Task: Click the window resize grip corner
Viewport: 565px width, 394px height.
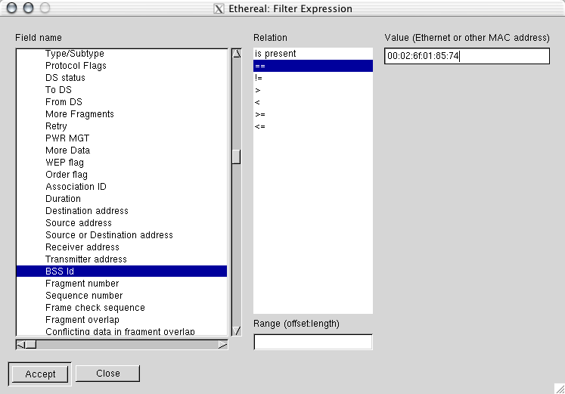Action: pyautogui.click(x=560, y=389)
